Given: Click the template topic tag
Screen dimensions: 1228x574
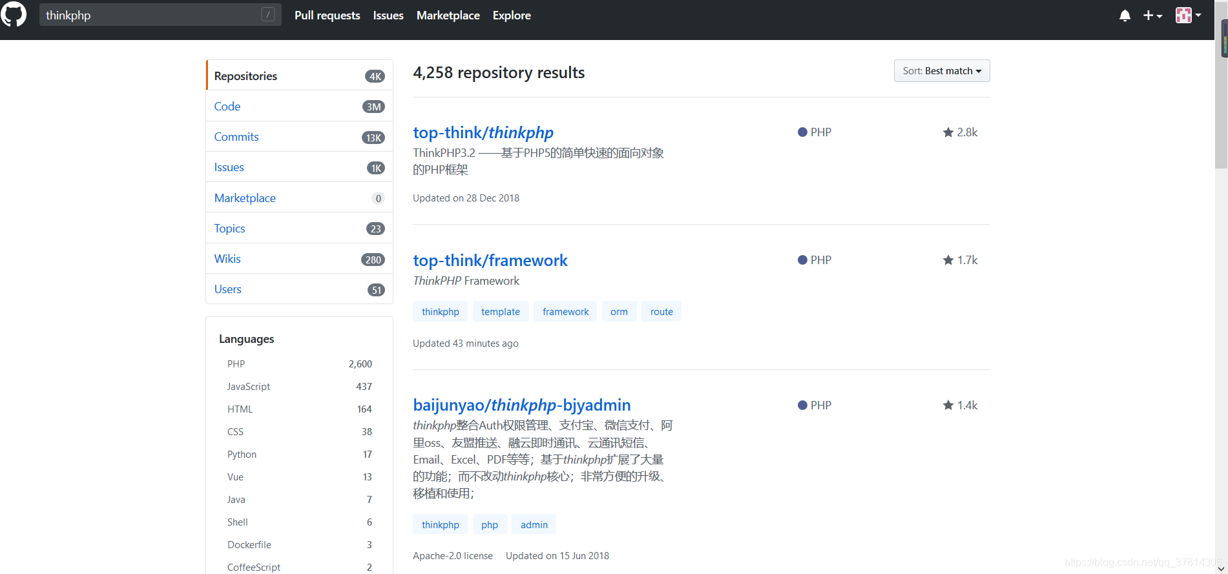Looking at the screenshot, I should coord(501,311).
